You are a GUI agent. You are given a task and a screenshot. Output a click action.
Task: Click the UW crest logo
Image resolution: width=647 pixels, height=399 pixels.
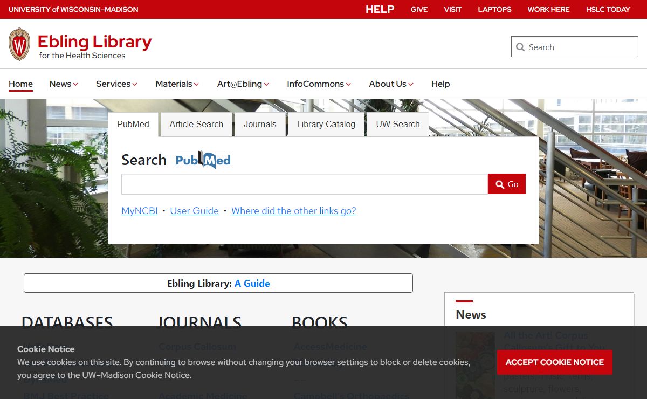coord(19,44)
